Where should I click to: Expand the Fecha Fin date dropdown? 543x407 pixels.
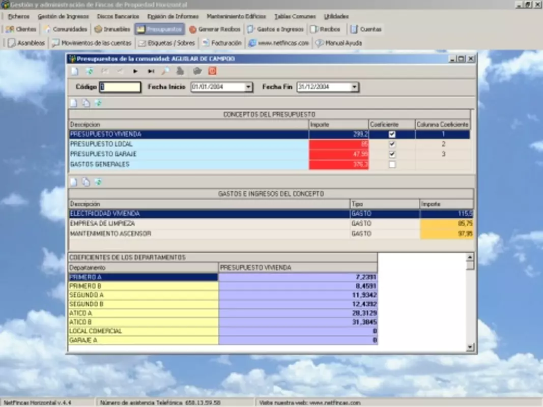pos(355,87)
